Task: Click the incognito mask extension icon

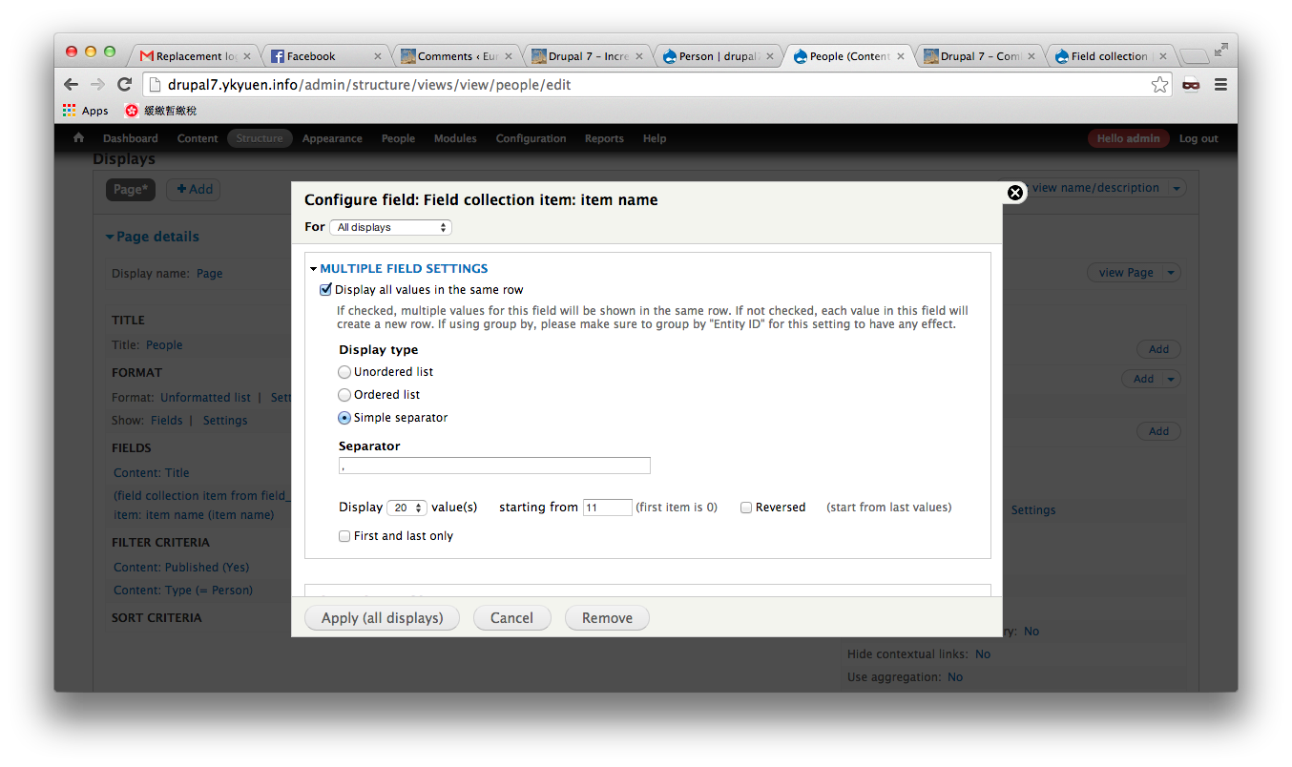Action: (x=1191, y=85)
